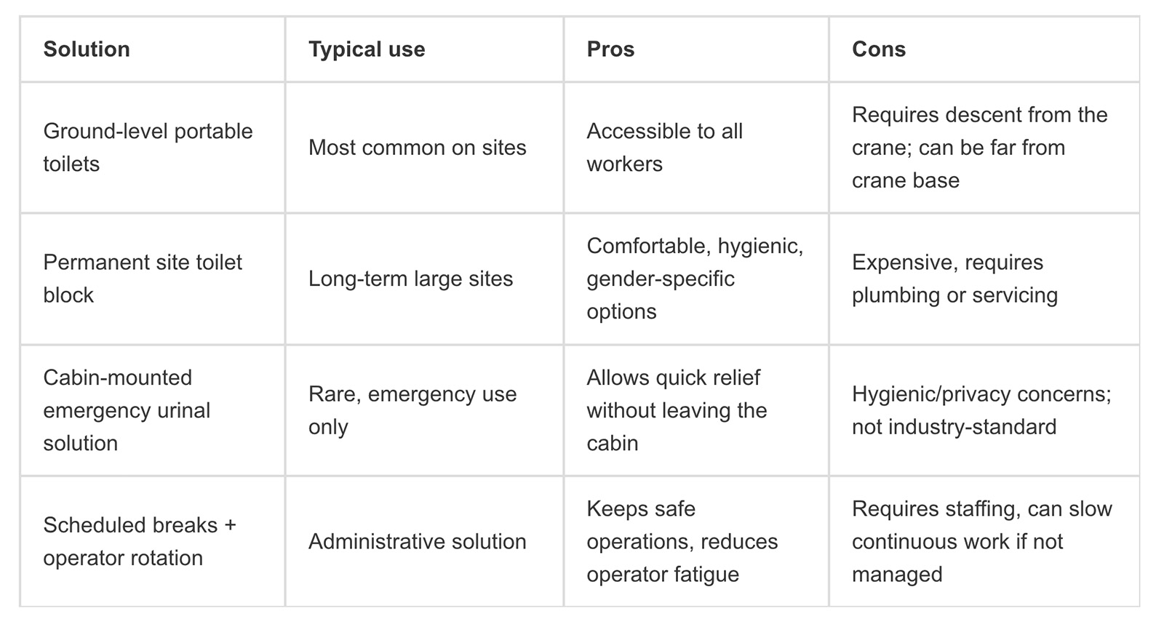Screen dimensions: 1164x635
Task: Click the Solution column header
Action: pos(87,49)
